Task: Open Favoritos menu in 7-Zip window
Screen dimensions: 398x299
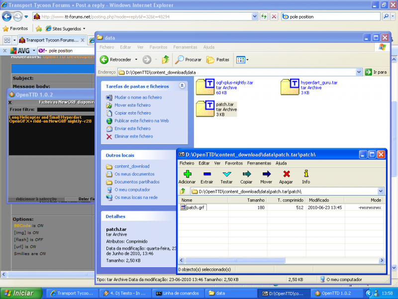Action: pyautogui.click(x=234, y=163)
